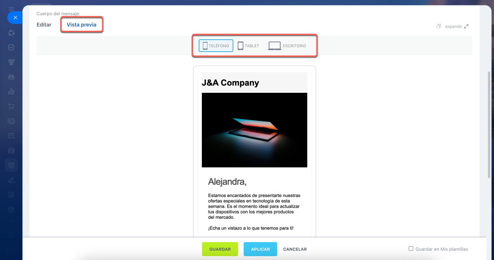Screen dimensions: 494x260
Task: Open the calendar icon in the sidebar
Action: pyautogui.click(x=11, y=136)
